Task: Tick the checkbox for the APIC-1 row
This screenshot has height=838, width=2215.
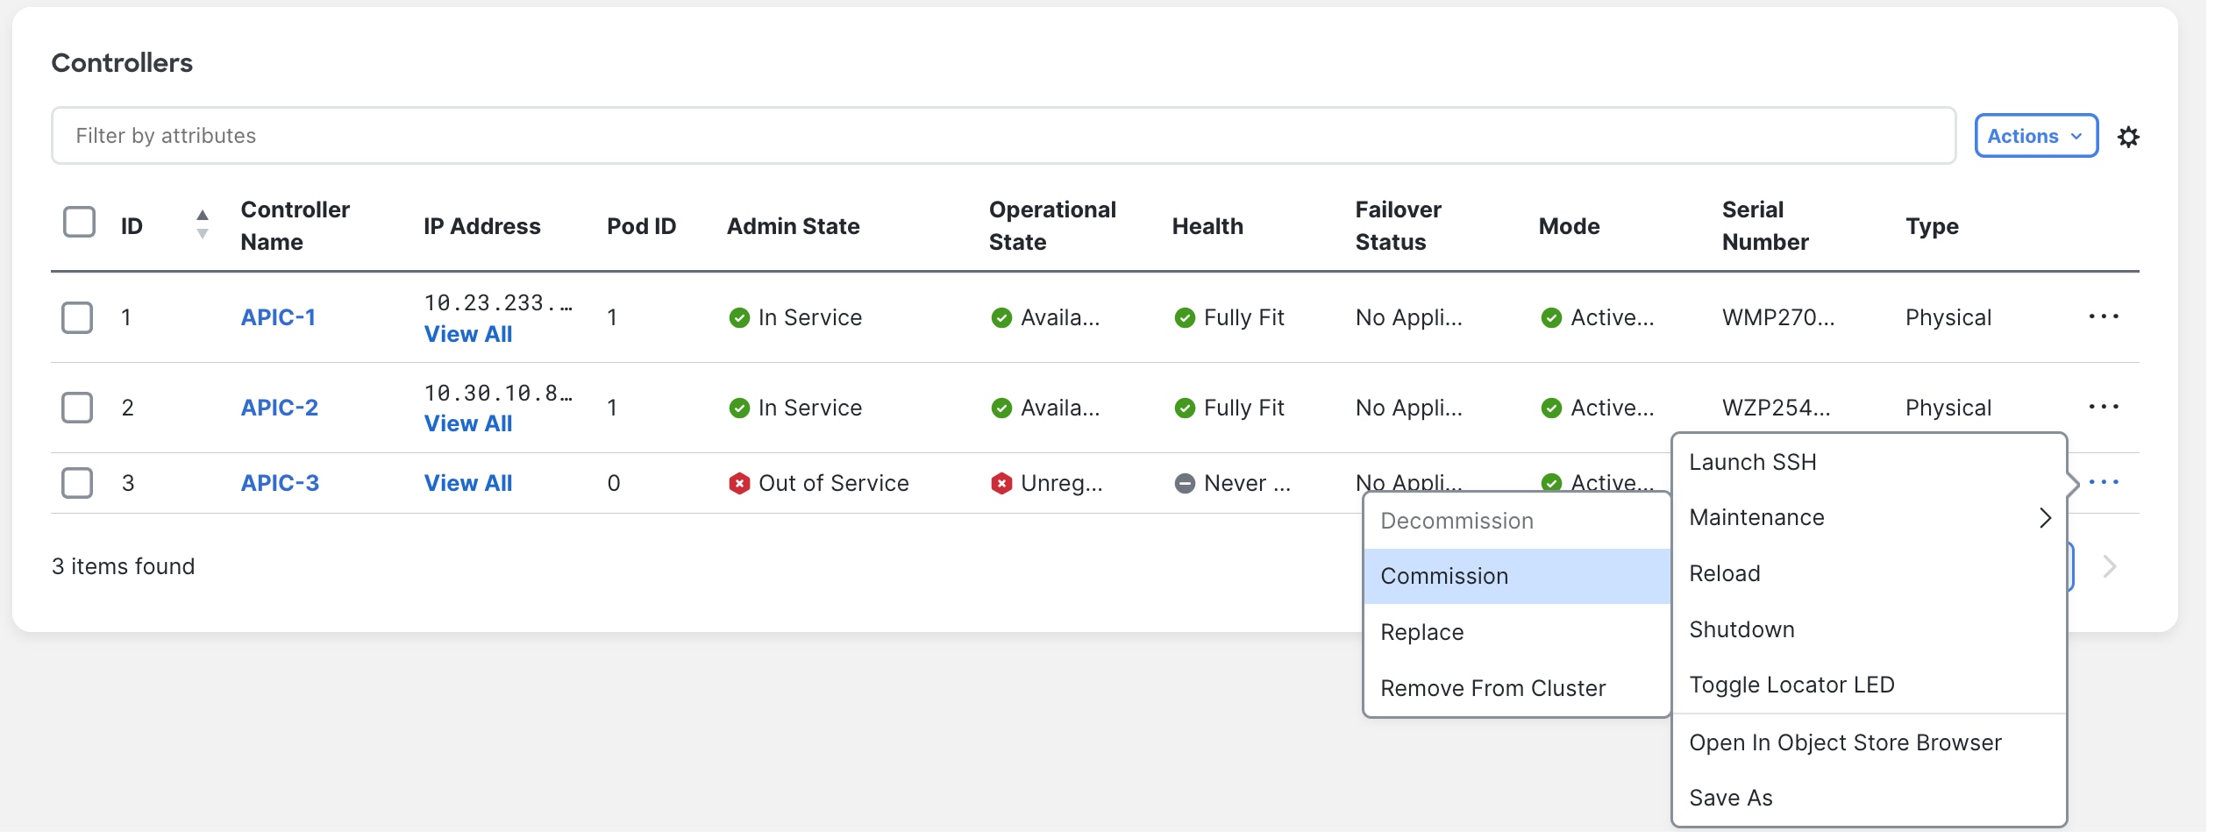Action: (x=77, y=317)
